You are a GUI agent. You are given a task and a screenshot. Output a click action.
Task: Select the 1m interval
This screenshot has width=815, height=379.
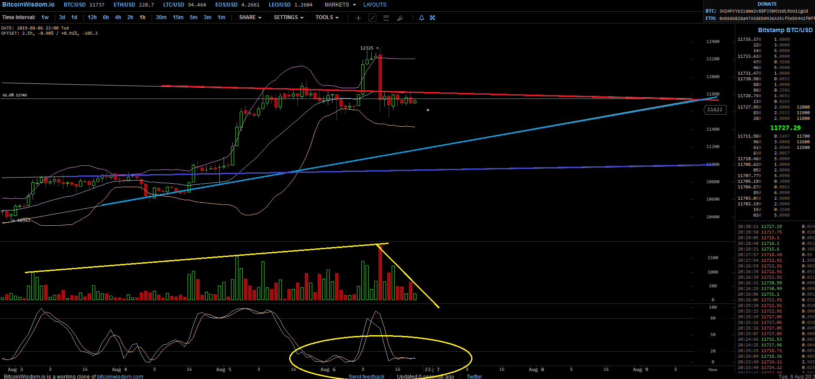[221, 17]
